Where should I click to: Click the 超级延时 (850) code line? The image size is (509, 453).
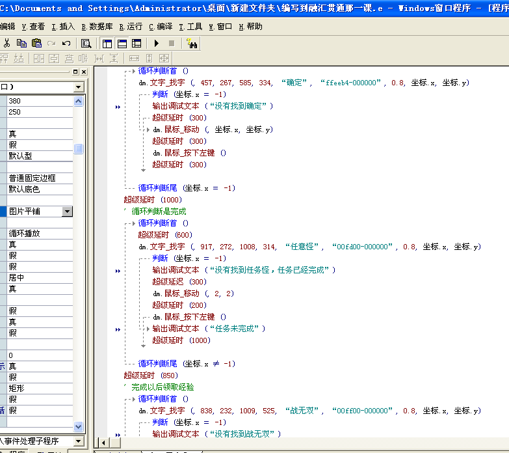(x=151, y=376)
